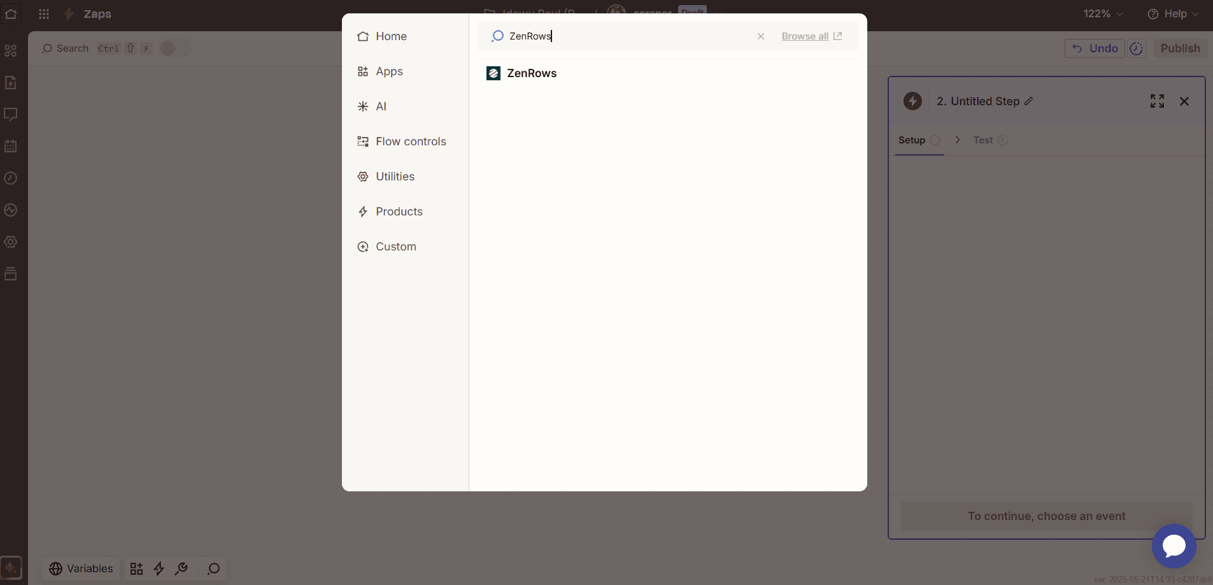The height and width of the screenshot is (585, 1213).
Task: Switch to the Test tab
Action: point(990,140)
